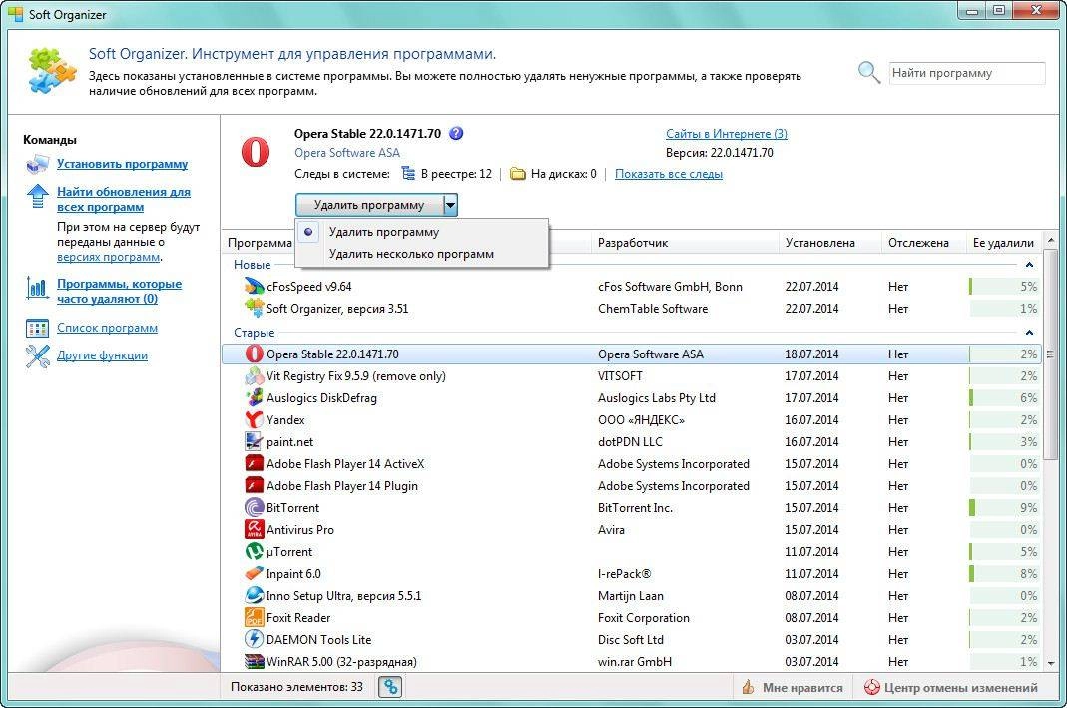1067x708 pixels.
Task: Open 'Список программ' link
Action: [107, 328]
